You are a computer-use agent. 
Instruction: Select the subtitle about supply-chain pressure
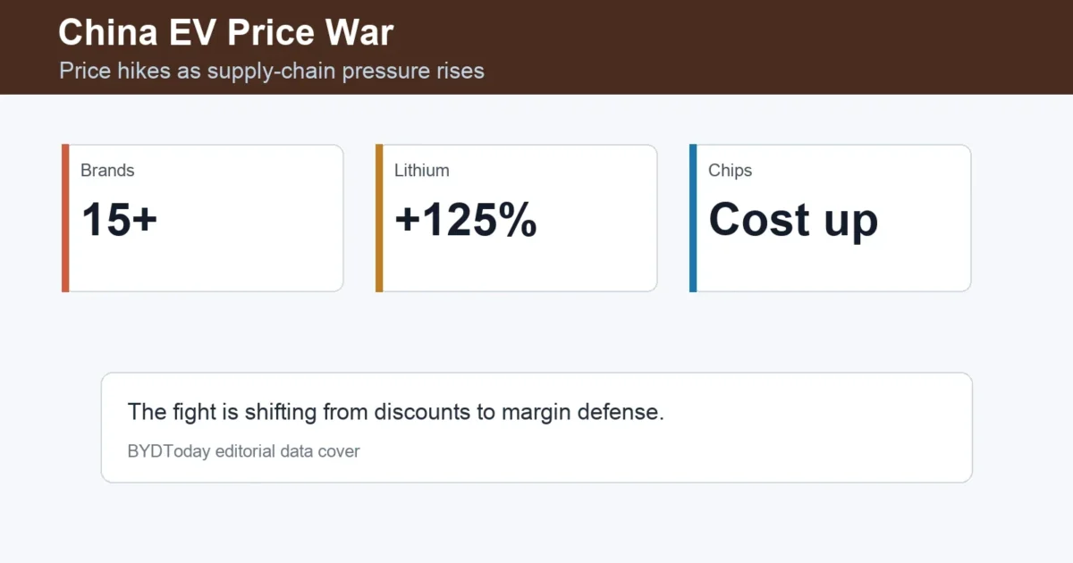coord(272,71)
